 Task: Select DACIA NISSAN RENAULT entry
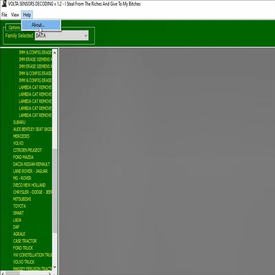(x=31, y=164)
